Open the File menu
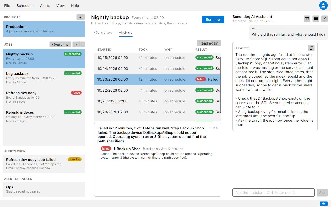 (7, 6)
